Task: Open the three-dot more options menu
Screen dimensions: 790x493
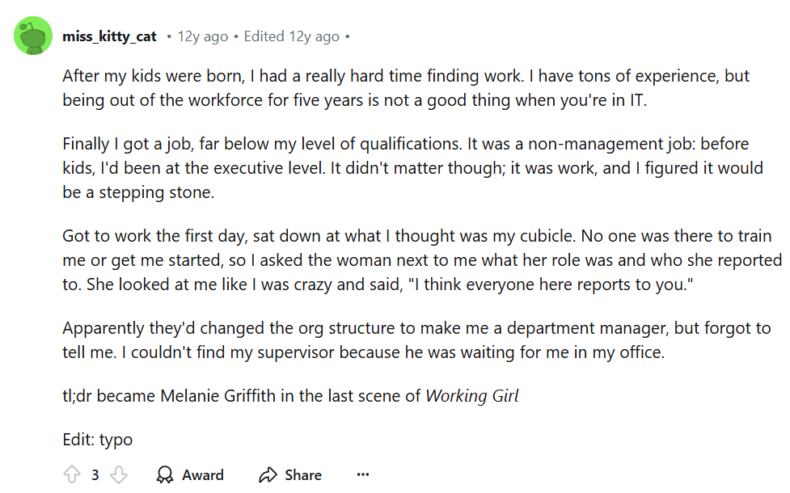Action: [363, 474]
